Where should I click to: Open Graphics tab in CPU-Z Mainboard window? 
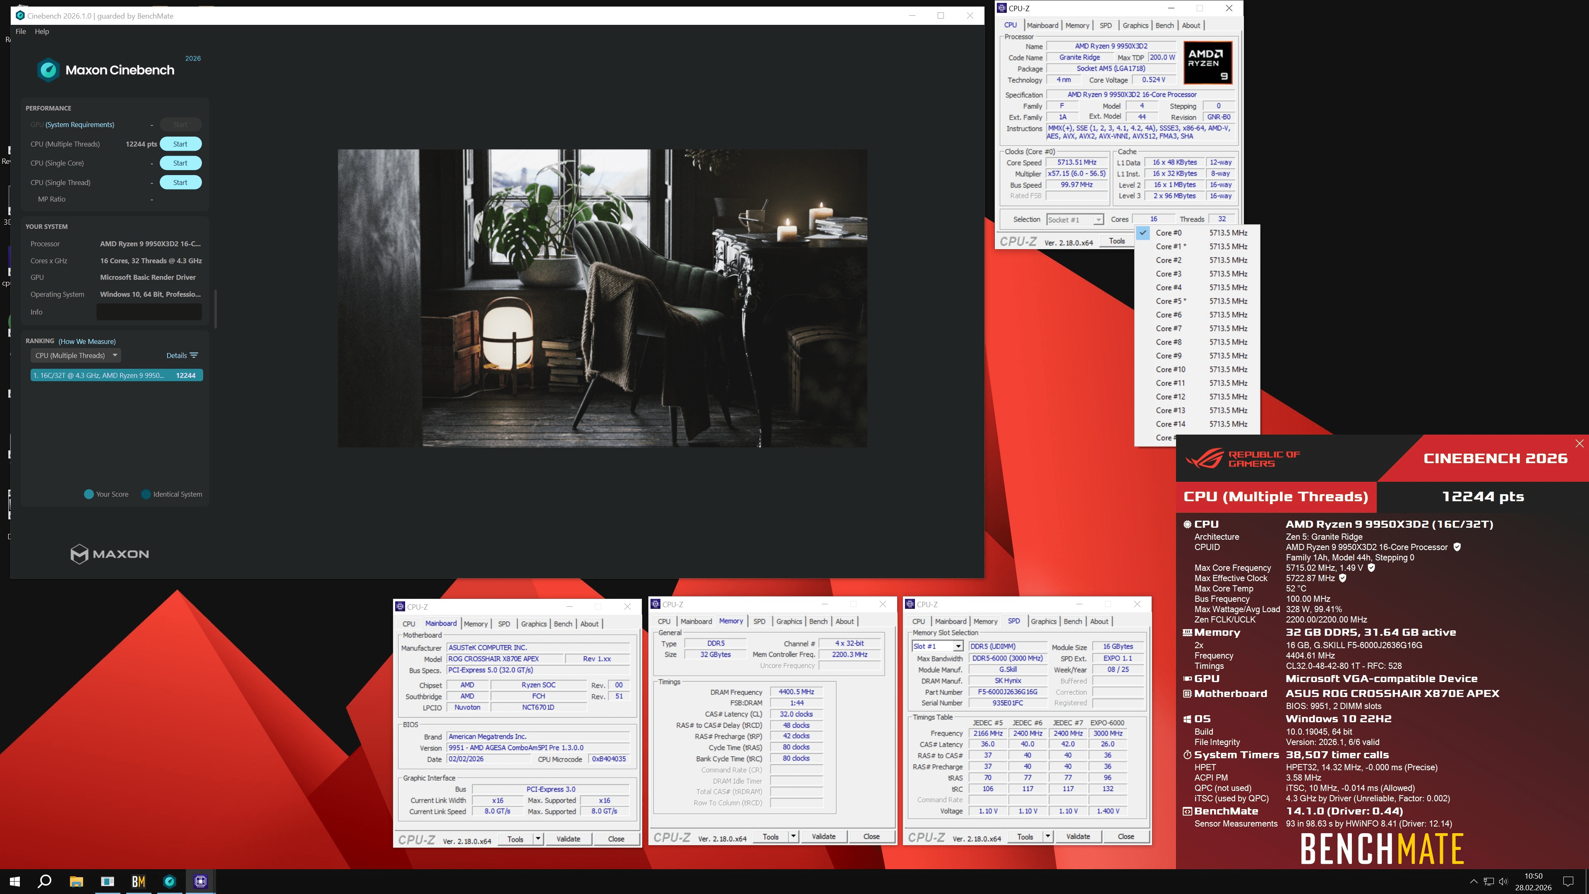[533, 624]
